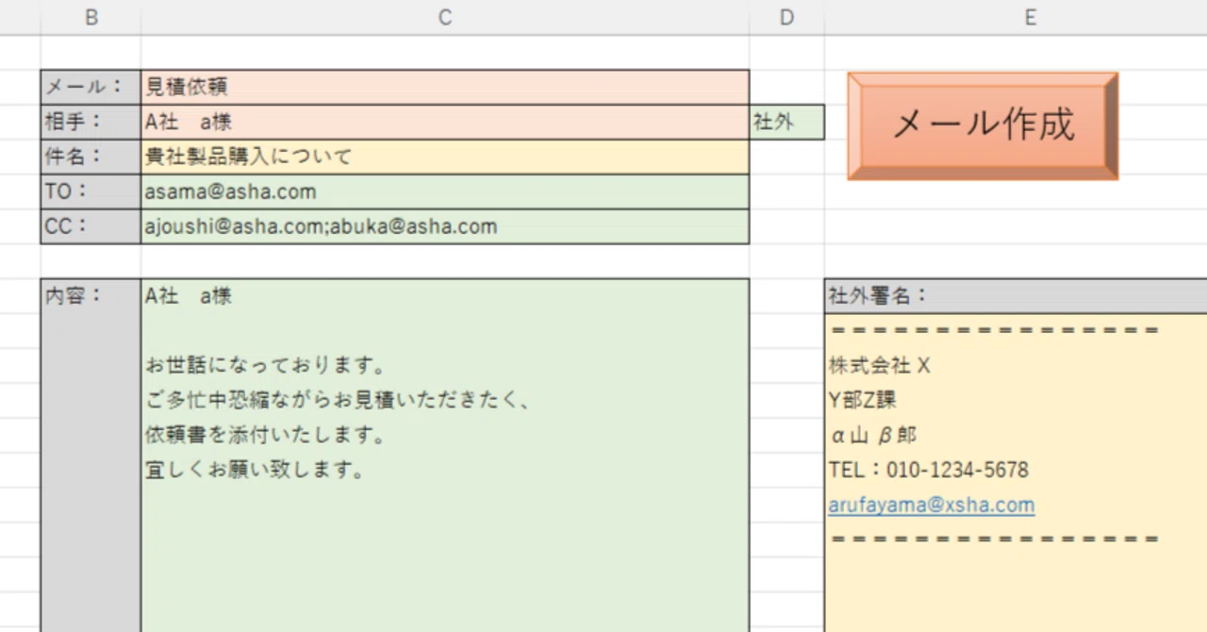Click the A社 a様 recipient cell in 相手 row
The image size is (1207, 632).
pyautogui.click(x=445, y=122)
